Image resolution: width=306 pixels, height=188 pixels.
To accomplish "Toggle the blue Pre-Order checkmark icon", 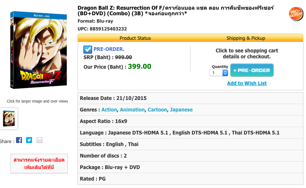I will (88, 49).
